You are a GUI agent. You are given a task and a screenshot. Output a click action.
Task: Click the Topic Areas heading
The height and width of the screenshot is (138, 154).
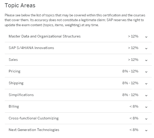pos(20,5)
